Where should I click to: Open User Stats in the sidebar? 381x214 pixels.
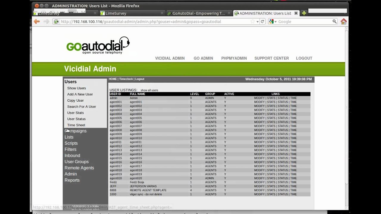click(x=75, y=113)
